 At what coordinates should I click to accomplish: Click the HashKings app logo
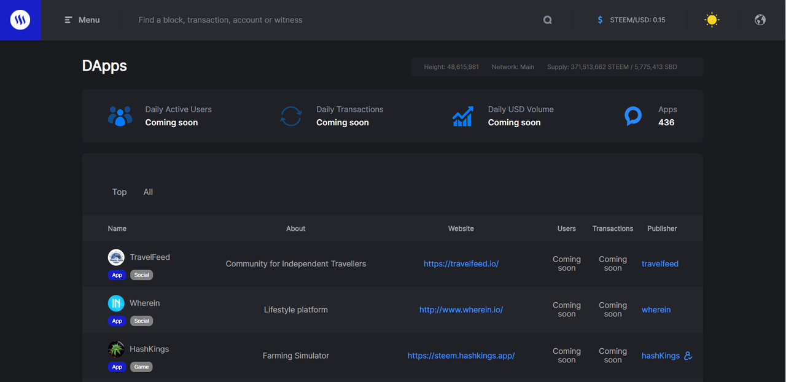pyautogui.click(x=116, y=349)
